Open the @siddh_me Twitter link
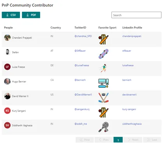The image size is (164, 145). (x=81, y=124)
